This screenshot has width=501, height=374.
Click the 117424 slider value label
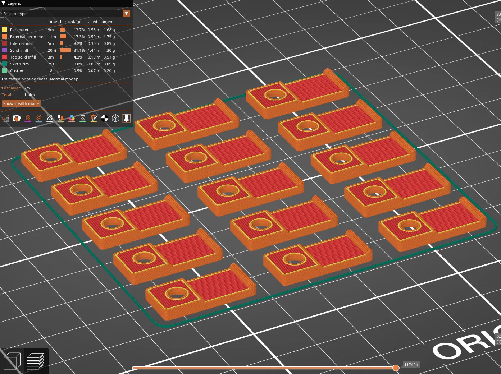(411, 365)
